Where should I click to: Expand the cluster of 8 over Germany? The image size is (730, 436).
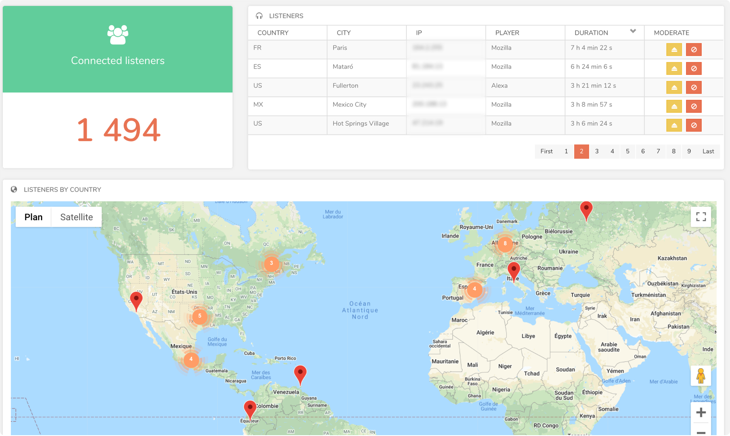(x=505, y=244)
